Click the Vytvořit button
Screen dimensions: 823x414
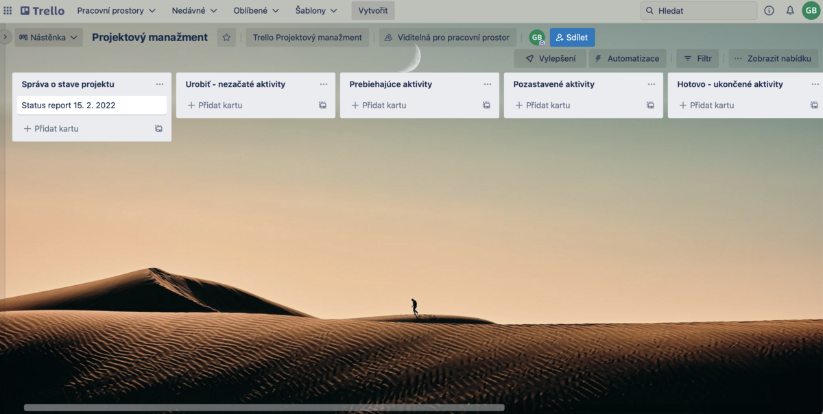pyautogui.click(x=372, y=10)
